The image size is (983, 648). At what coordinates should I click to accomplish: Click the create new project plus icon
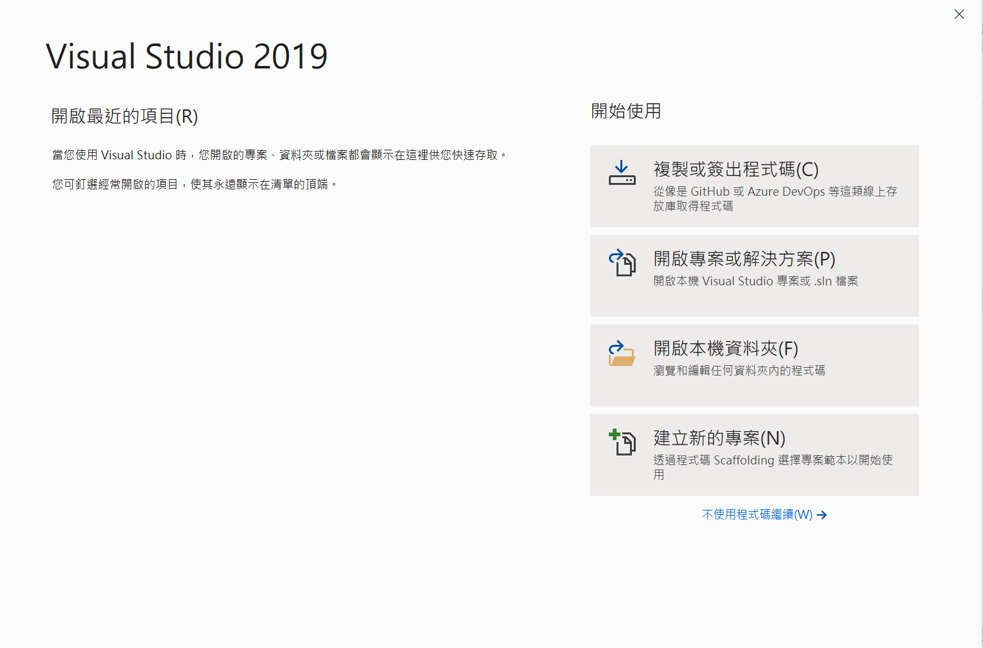pos(622,442)
